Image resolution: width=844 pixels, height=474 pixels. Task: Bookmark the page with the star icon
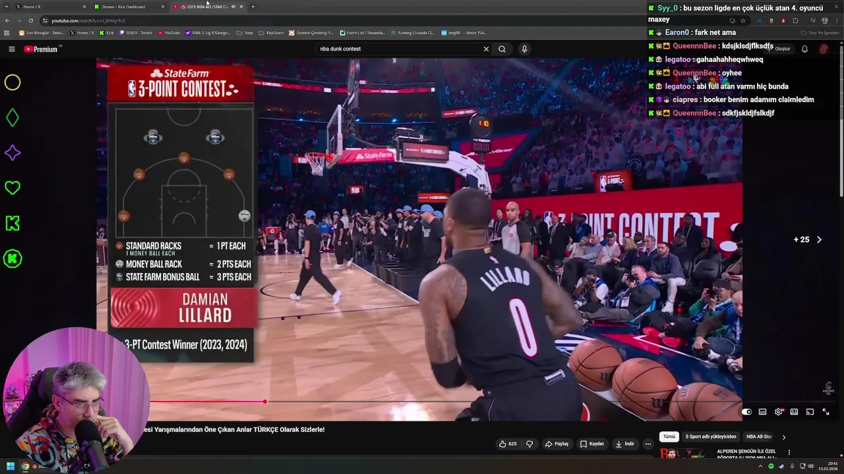[743, 20]
